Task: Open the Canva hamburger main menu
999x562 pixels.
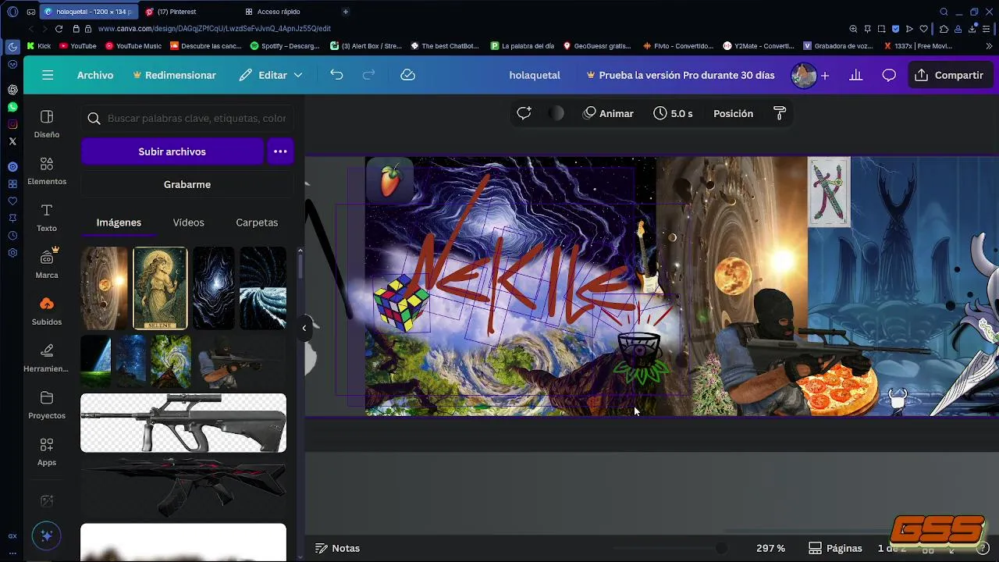Action: [48, 75]
